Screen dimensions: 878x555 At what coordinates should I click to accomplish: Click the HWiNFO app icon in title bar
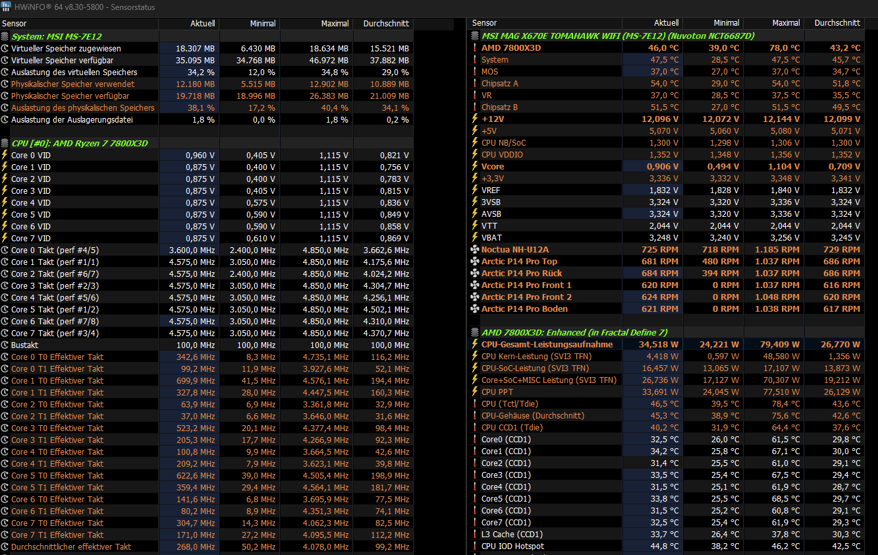tap(6, 6)
